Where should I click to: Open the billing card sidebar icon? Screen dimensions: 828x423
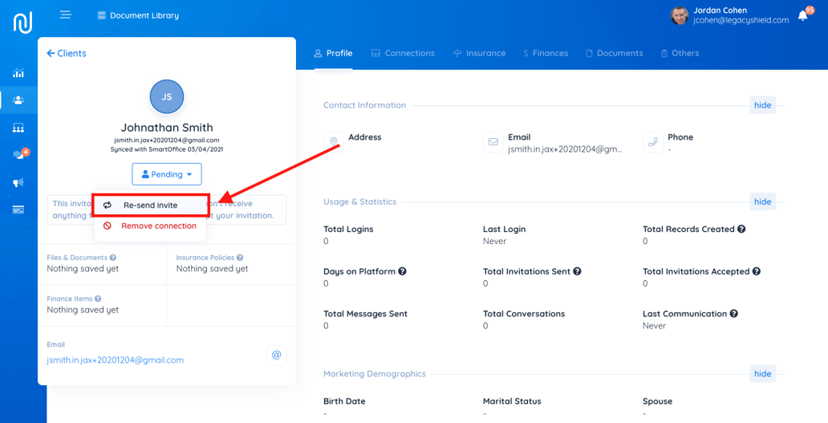18,209
